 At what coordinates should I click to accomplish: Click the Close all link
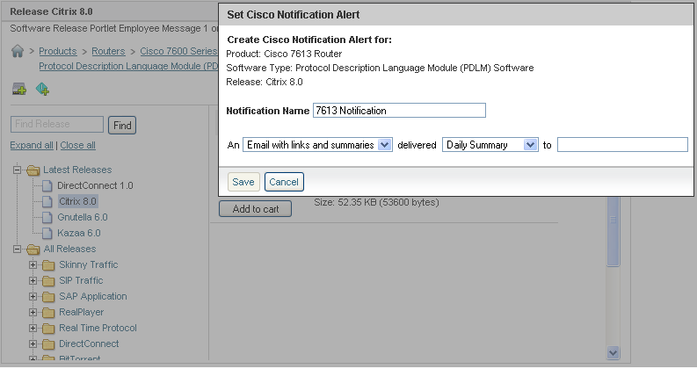(78, 145)
